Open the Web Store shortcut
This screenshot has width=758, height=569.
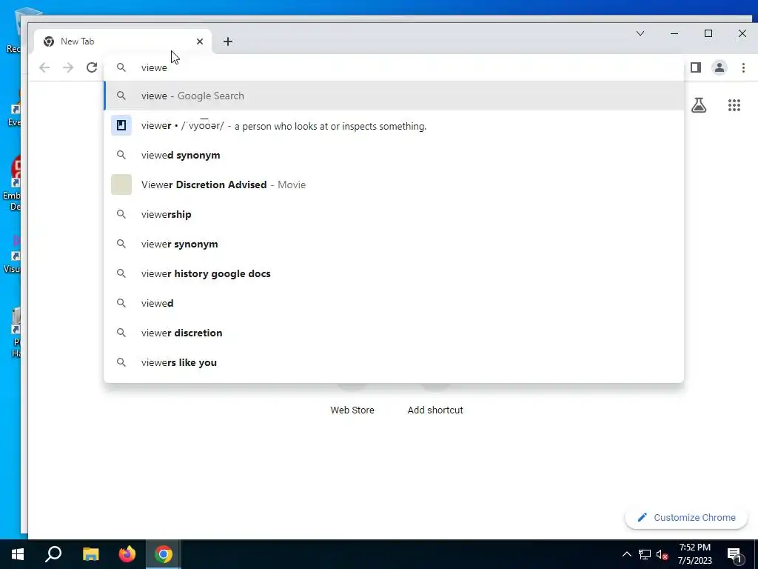(x=352, y=410)
